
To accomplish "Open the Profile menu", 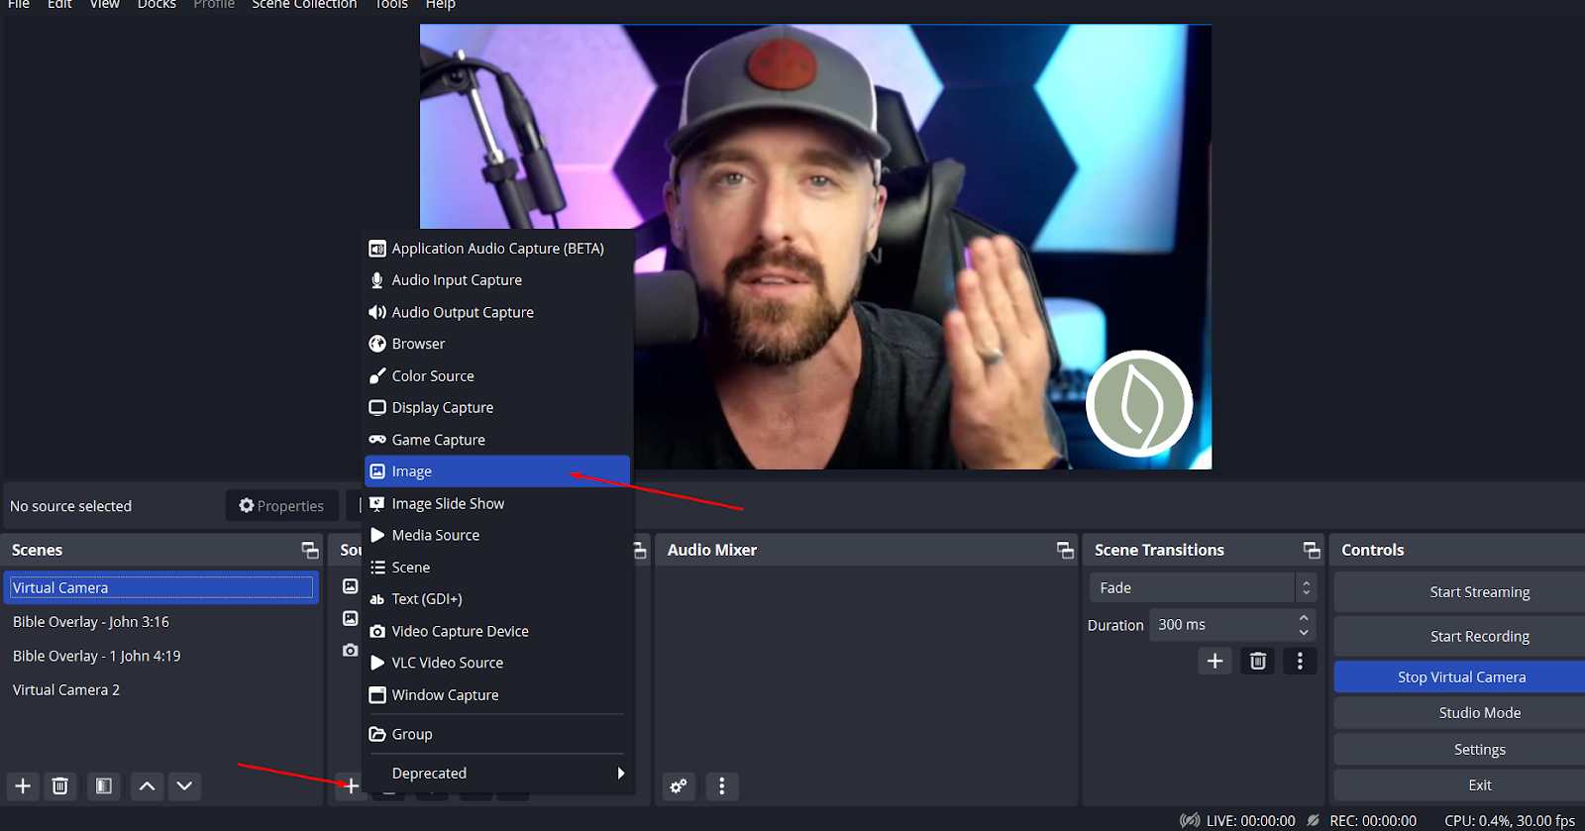I will pyautogui.click(x=214, y=5).
